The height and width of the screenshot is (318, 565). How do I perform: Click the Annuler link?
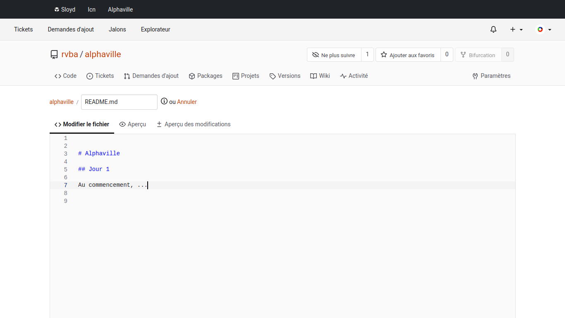point(187,102)
